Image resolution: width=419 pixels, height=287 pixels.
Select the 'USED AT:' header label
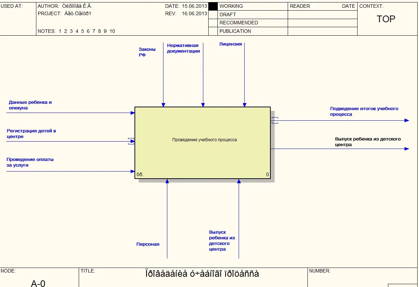point(12,6)
